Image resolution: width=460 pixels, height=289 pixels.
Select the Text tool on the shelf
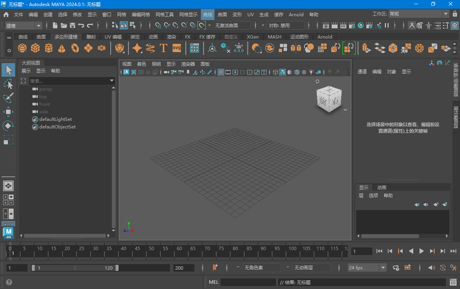pos(164,48)
